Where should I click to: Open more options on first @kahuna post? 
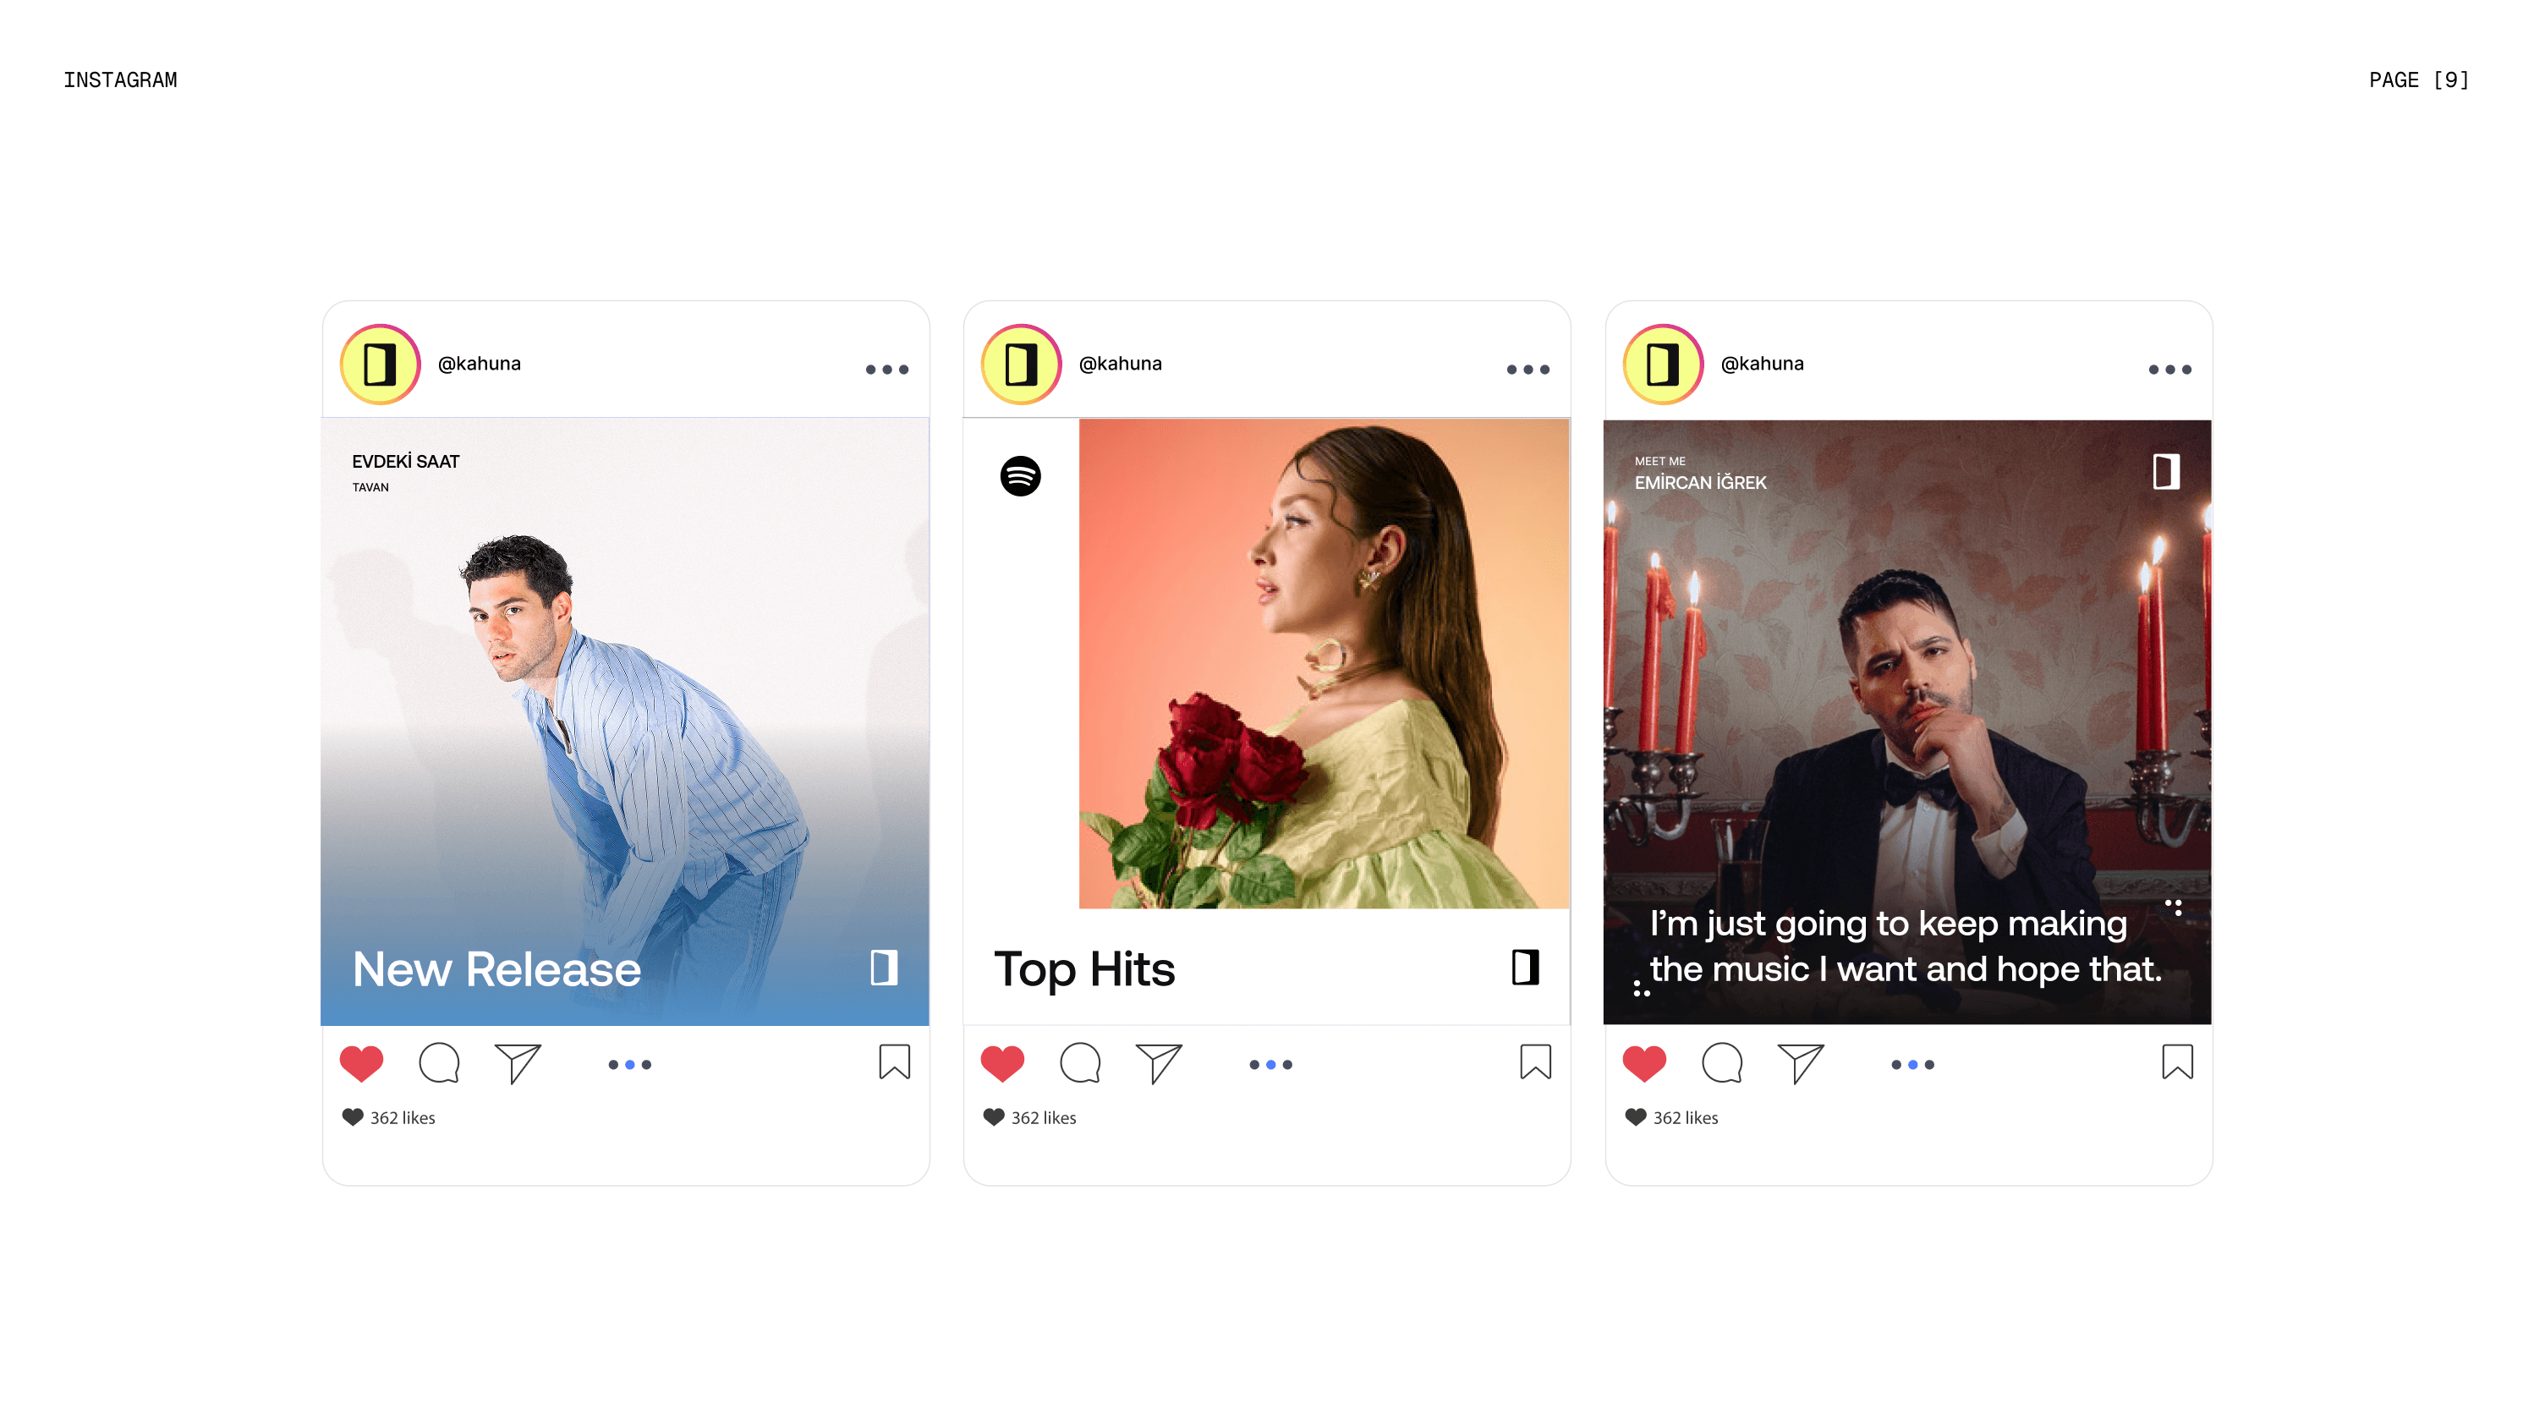pos(886,370)
